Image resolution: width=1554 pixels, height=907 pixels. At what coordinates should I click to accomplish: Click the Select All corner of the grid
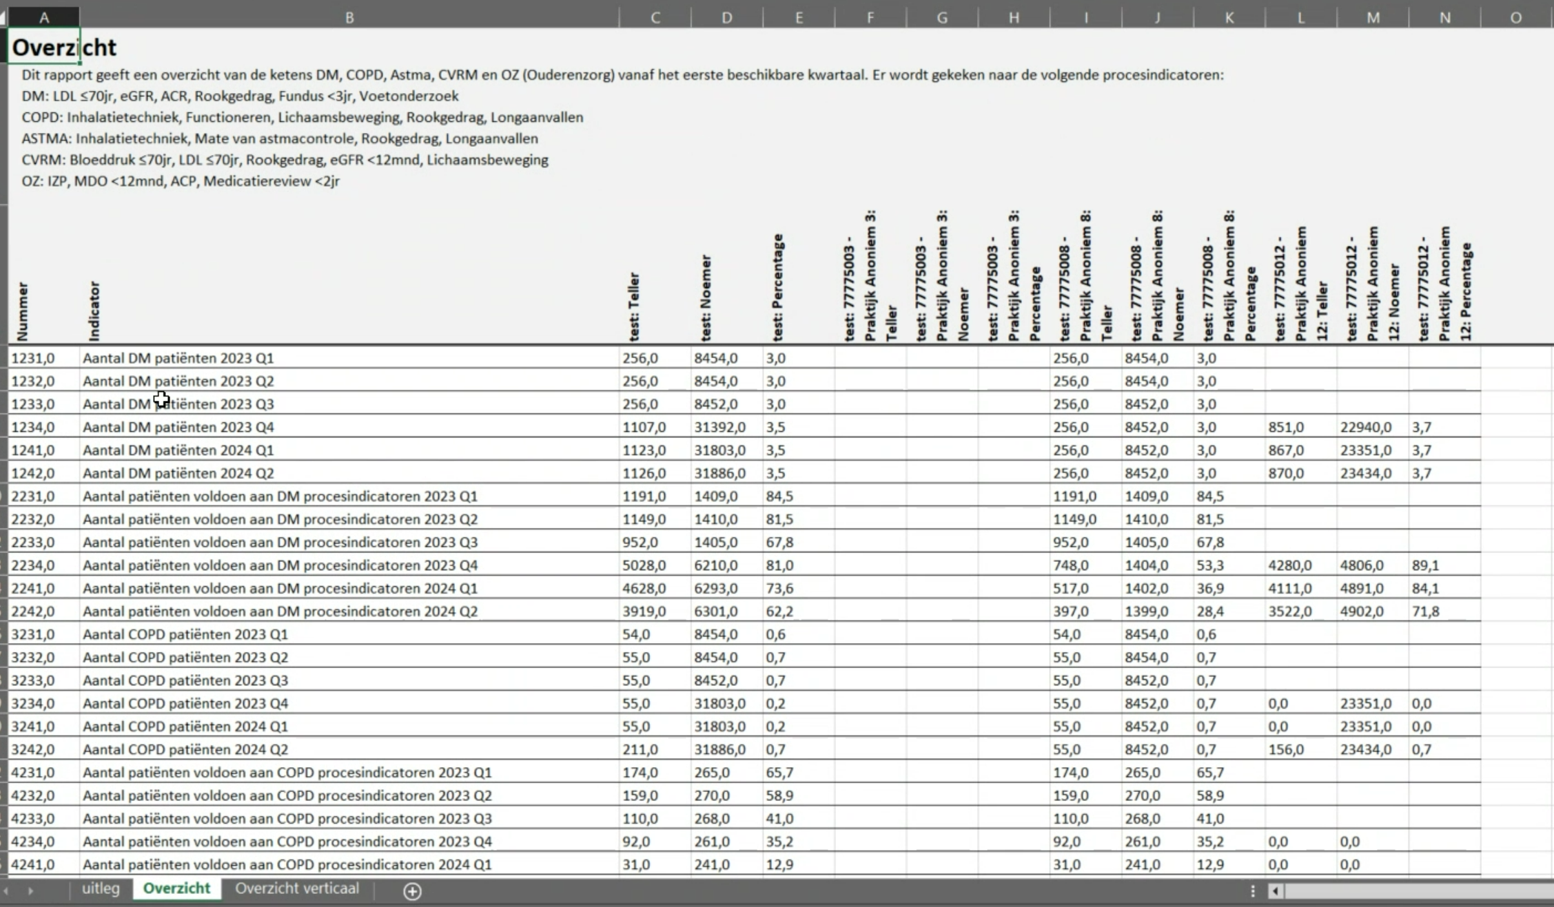[x=3, y=17]
